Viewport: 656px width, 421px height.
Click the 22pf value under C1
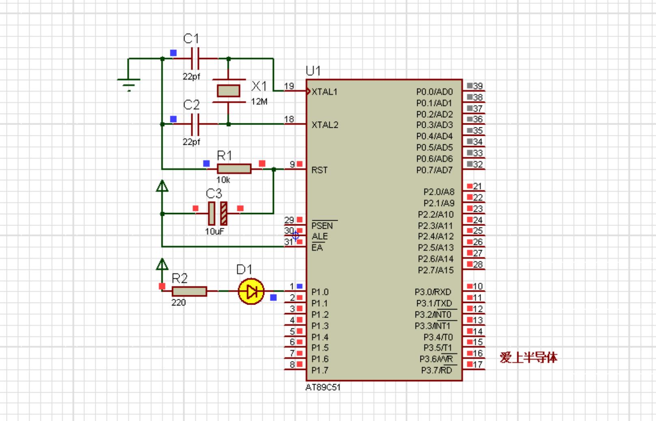[x=191, y=77]
